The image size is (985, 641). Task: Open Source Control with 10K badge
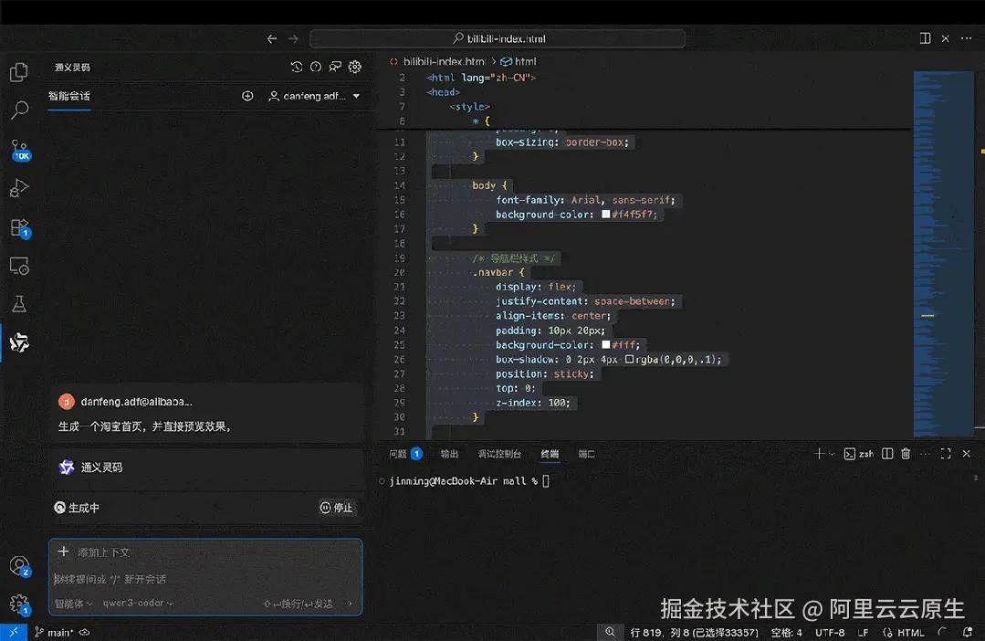19,150
